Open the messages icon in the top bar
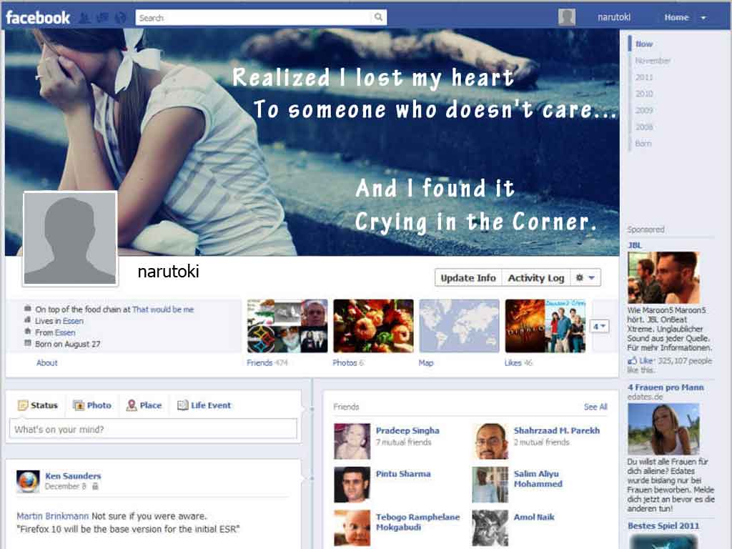The width and height of the screenshot is (732, 549). pyautogui.click(x=102, y=18)
